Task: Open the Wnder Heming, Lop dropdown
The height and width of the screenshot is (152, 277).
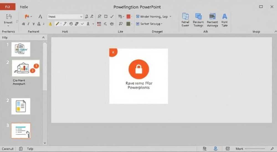Action: tap(154, 17)
